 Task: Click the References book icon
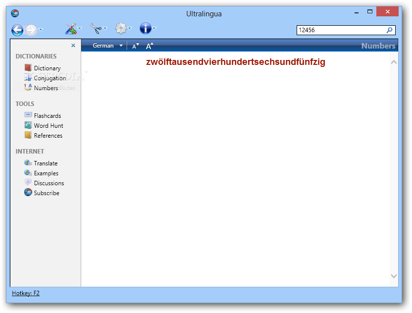(x=28, y=135)
